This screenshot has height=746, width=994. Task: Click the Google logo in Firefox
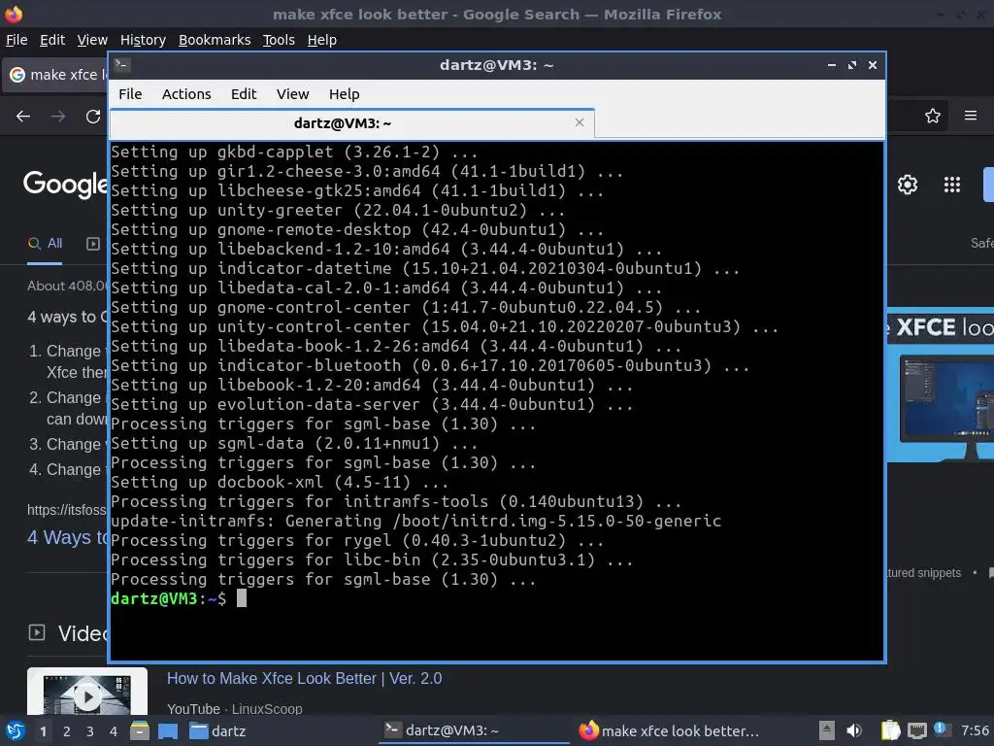point(65,184)
